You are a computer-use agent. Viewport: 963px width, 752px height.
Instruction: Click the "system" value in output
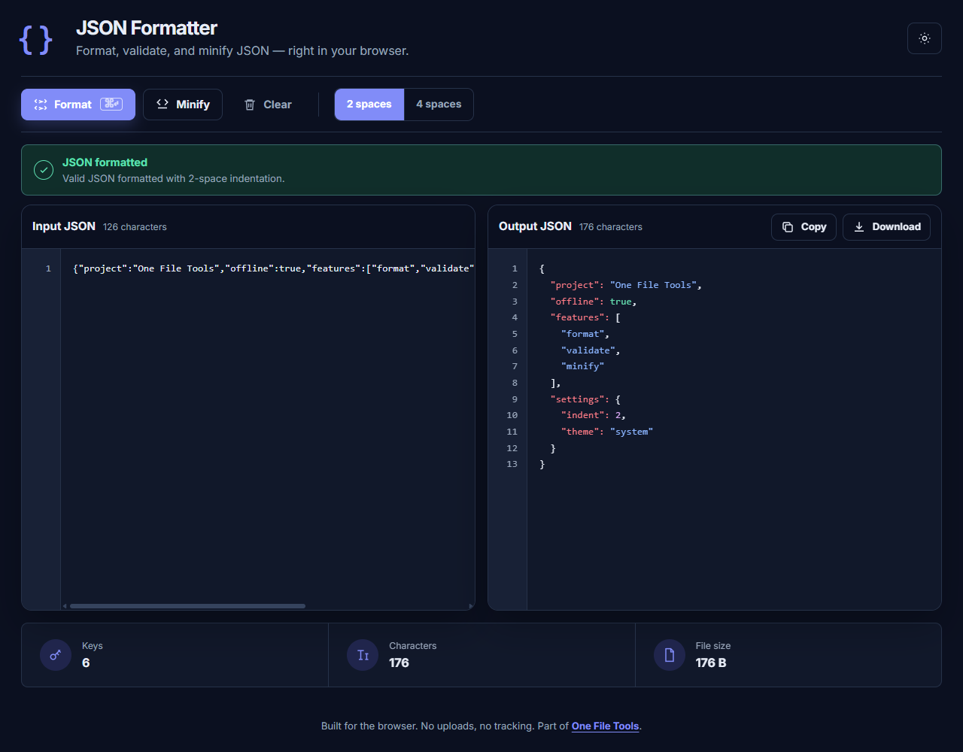[631, 432]
